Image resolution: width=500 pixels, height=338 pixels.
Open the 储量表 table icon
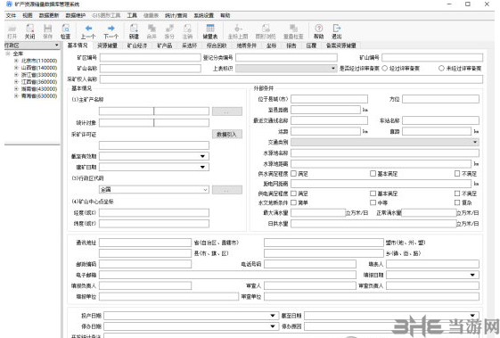pos(210,31)
